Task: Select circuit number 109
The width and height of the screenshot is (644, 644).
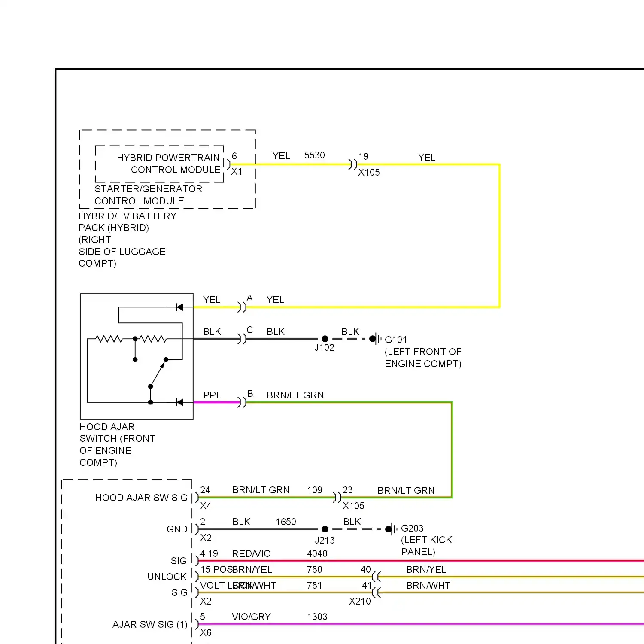Action: click(x=315, y=490)
